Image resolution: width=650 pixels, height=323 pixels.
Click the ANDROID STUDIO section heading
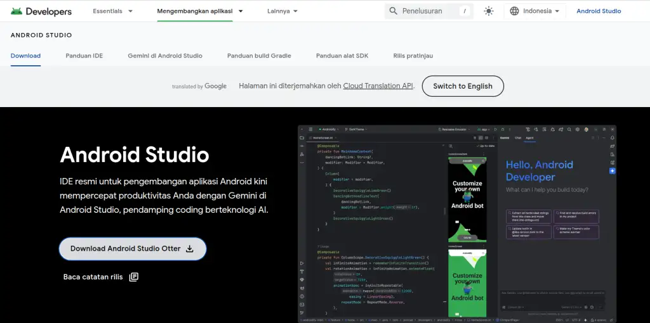[41, 35]
